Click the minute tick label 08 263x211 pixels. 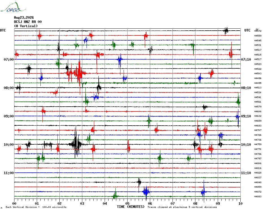click(195, 203)
